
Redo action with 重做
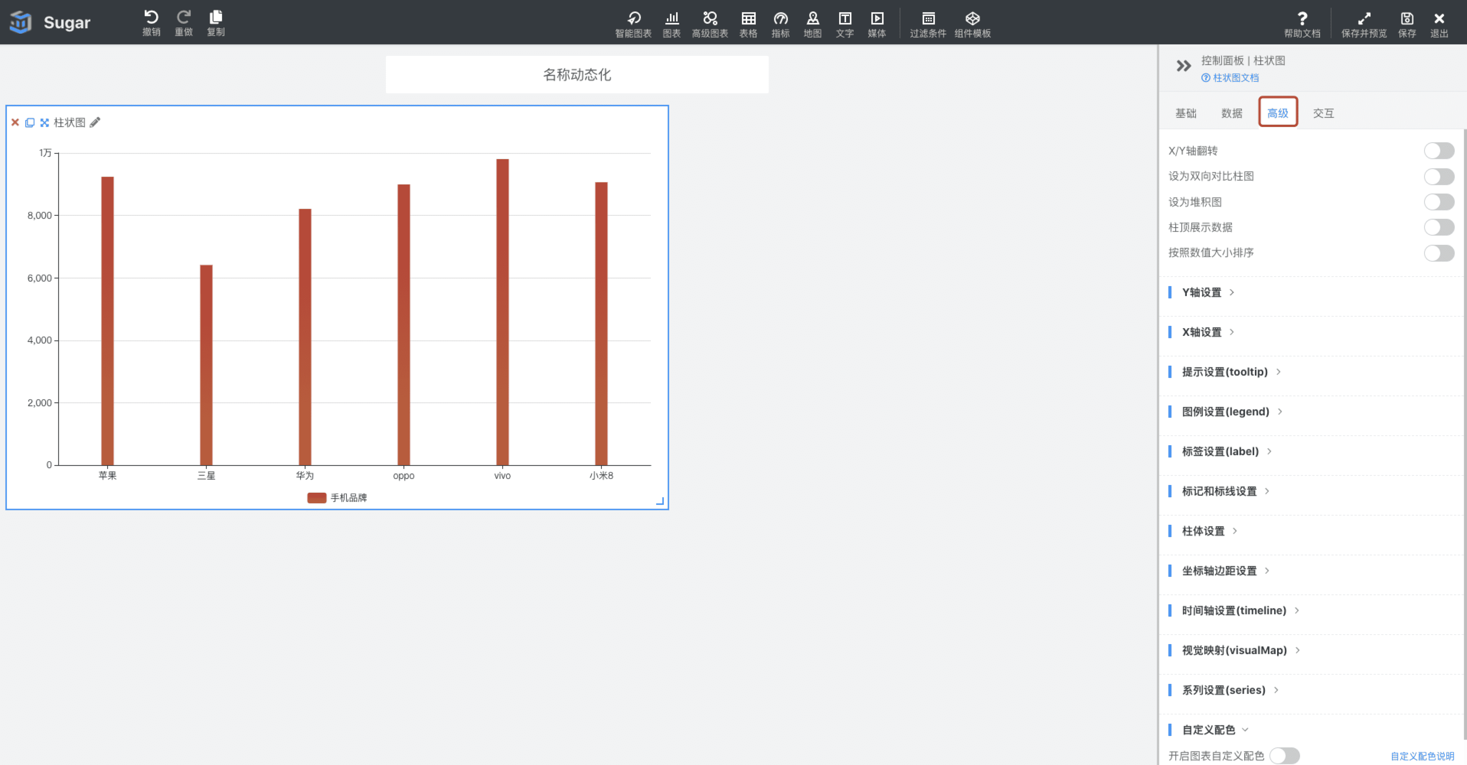coord(183,23)
